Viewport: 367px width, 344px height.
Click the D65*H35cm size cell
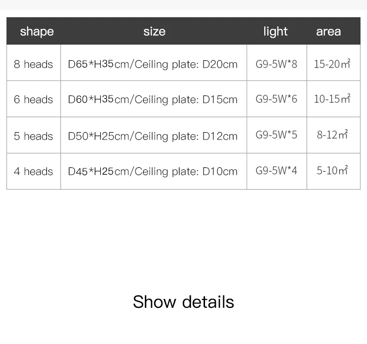pos(153,64)
